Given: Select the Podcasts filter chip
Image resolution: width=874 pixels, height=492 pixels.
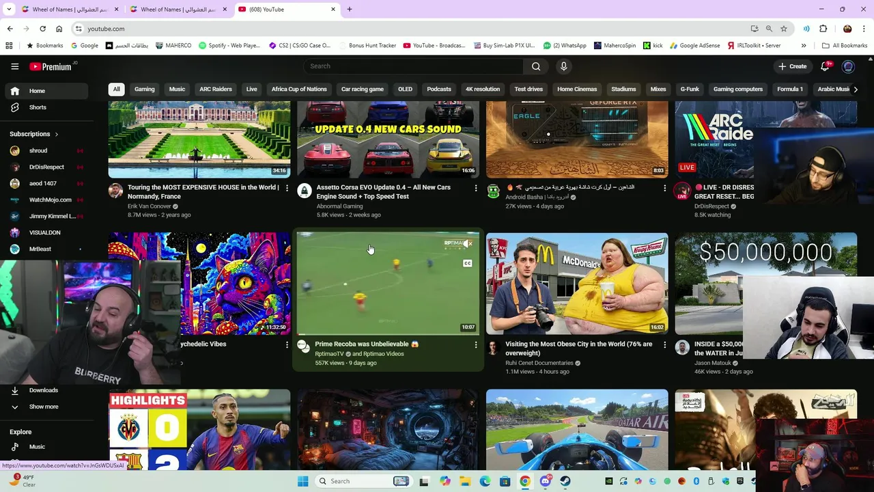Looking at the screenshot, I should 439,90.
